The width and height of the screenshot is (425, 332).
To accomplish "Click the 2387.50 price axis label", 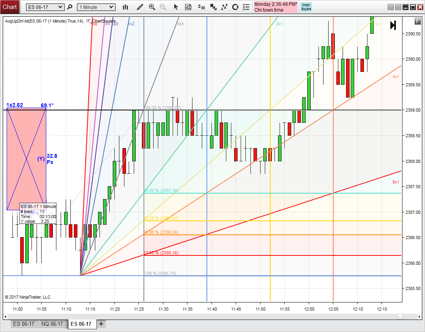I will click(x=413, y=187).
